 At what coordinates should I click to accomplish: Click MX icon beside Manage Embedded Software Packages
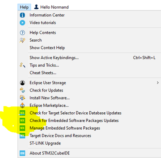(23, 128)
